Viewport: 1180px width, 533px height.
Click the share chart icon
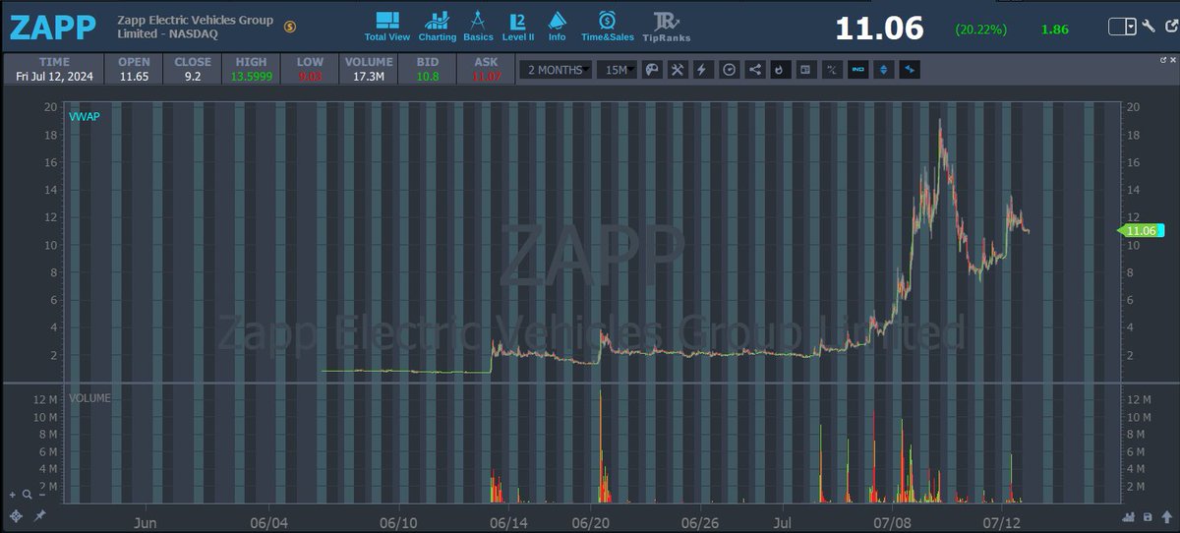[754, 69]
